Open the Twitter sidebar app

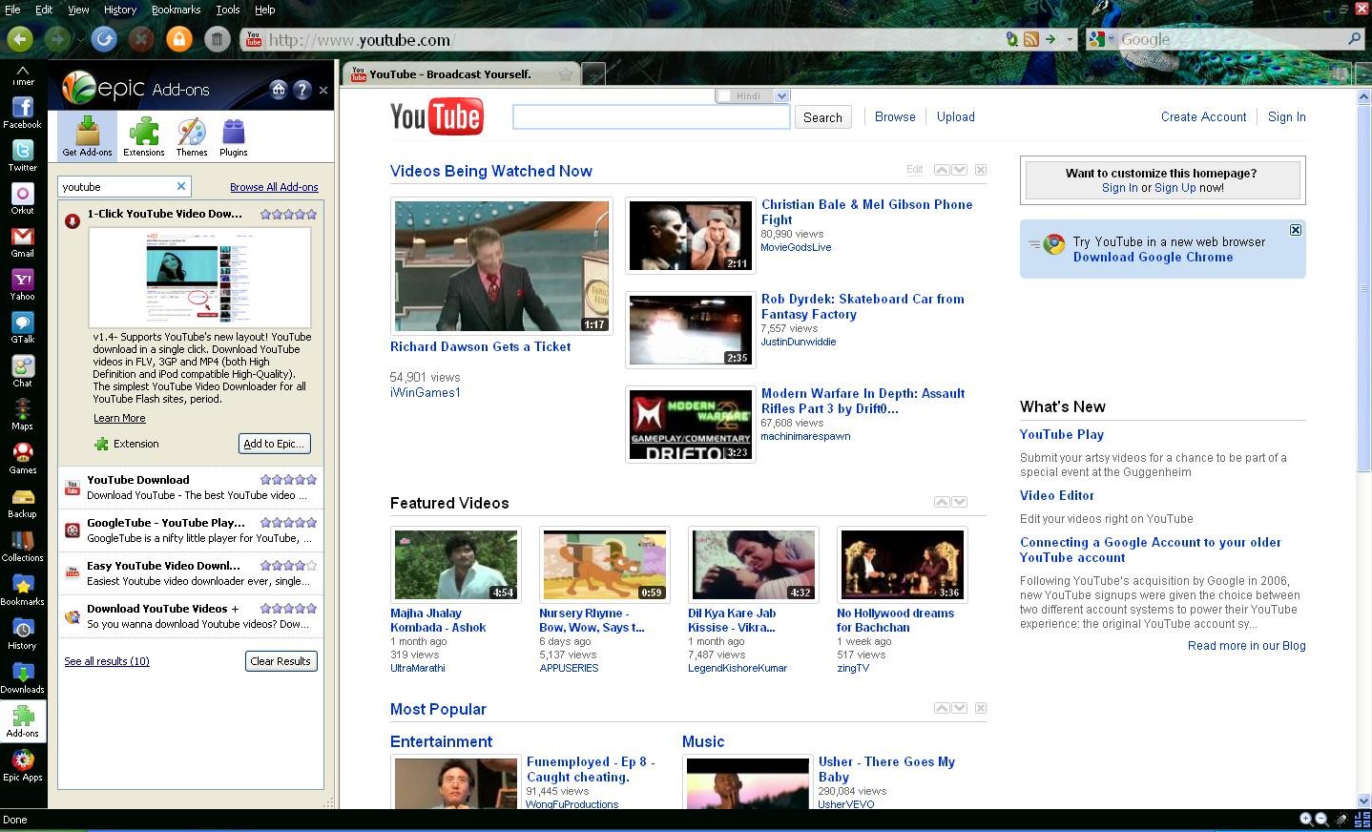pyautogui.click(x=22, y=156)
